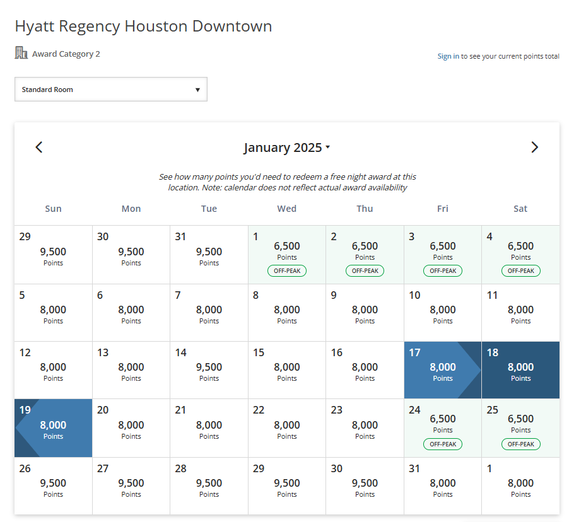This screenshot has height=522, width=586.
Task: Select Thursday January 30 cell
Action: (365, 486)
